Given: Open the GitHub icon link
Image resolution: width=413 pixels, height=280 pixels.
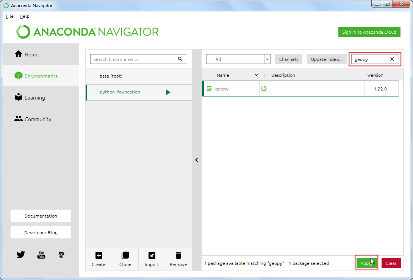Looking at the screenshot, I should [61, 255].
